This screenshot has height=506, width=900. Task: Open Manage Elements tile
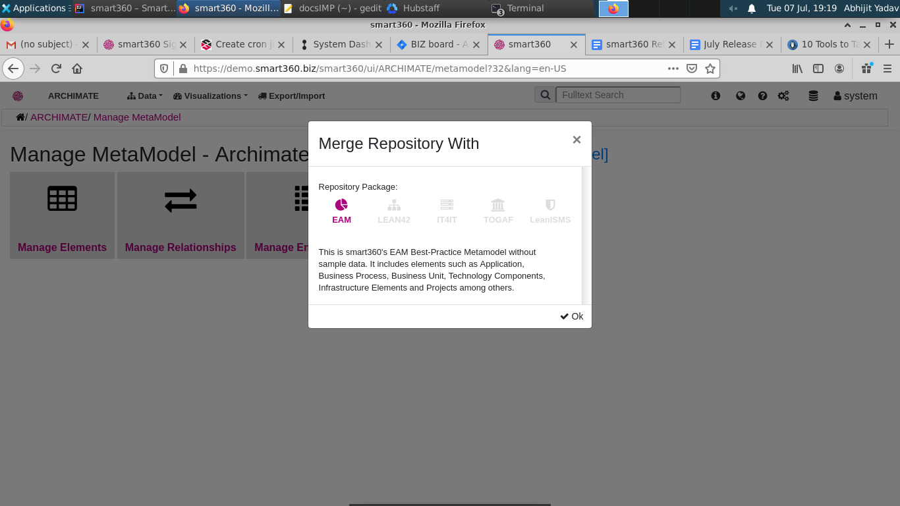[x=62, y=215]
